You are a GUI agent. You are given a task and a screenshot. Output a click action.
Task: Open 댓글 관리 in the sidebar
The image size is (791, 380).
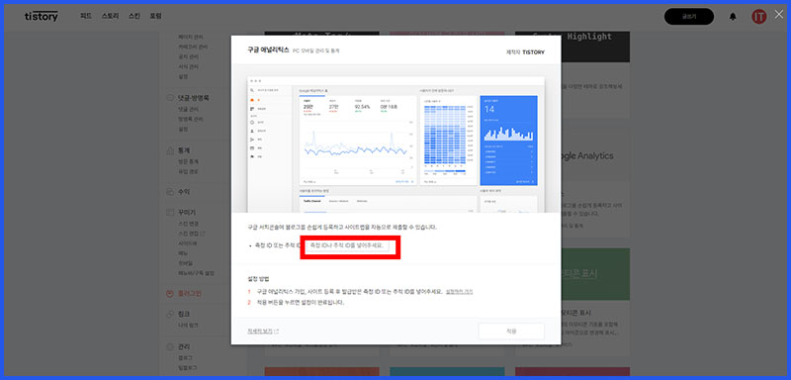(x=188, y=109)
